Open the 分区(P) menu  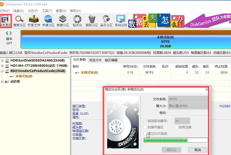(33, 11)
